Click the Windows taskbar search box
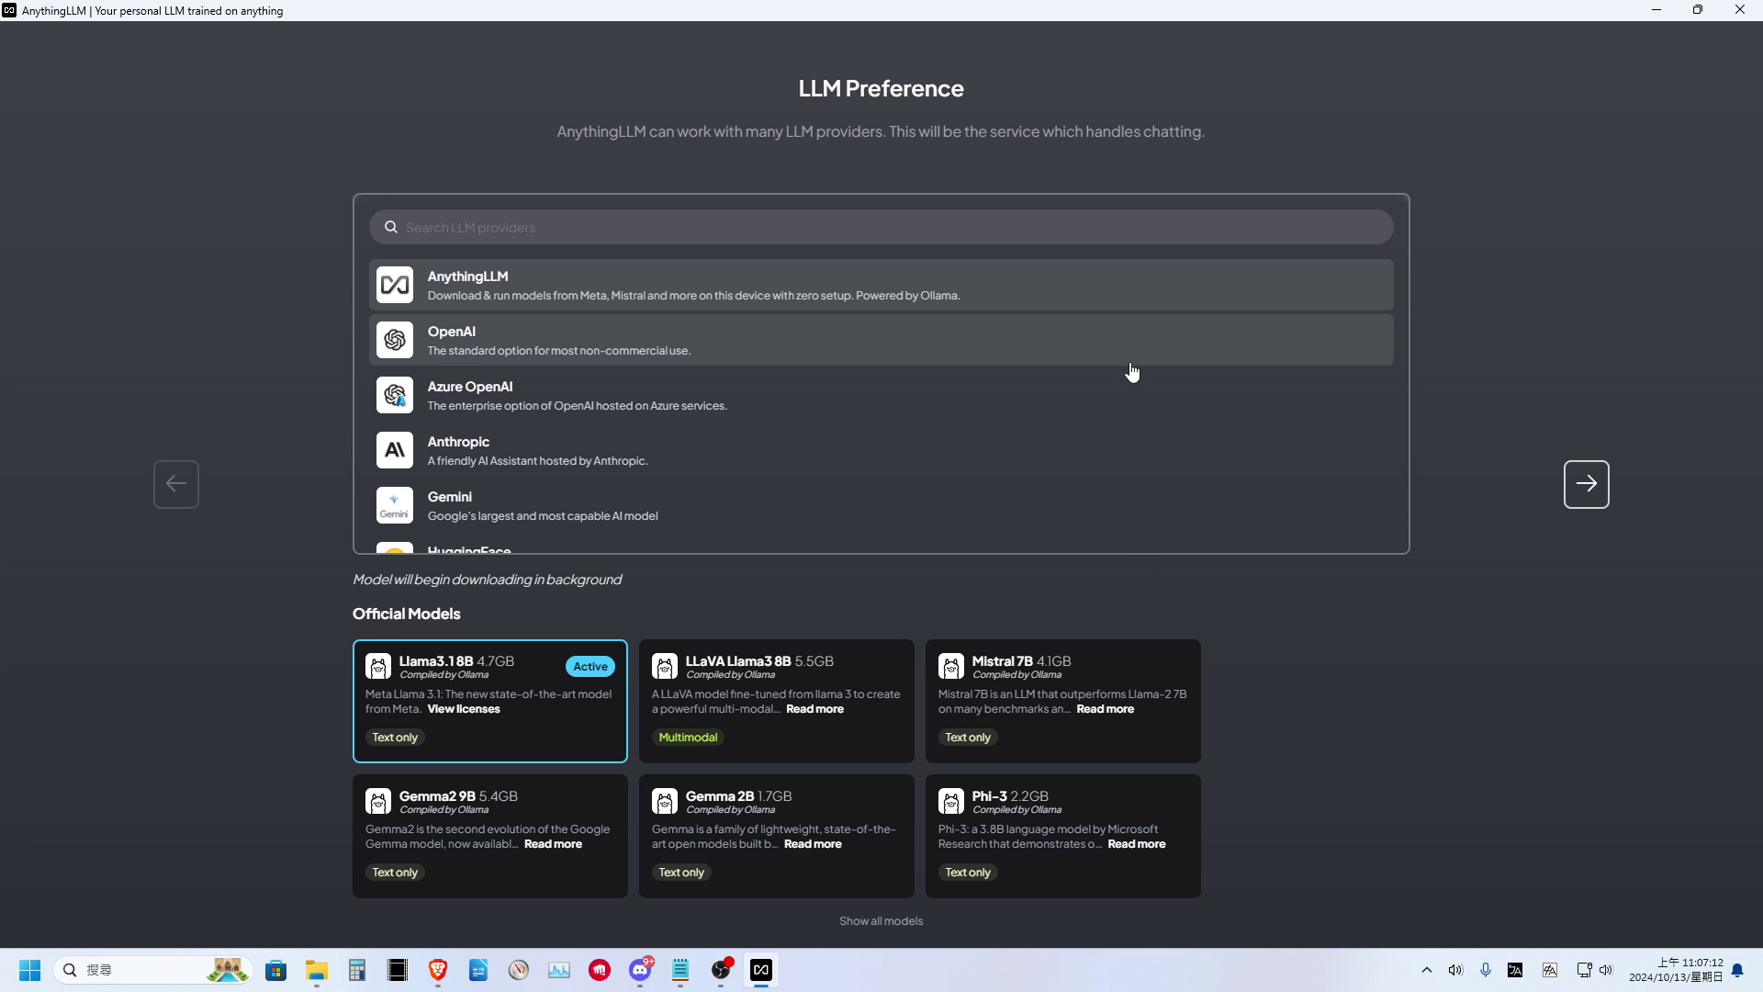Image resolution: width=1763 pixels, height=992 pixels. [x=153, y=970]
